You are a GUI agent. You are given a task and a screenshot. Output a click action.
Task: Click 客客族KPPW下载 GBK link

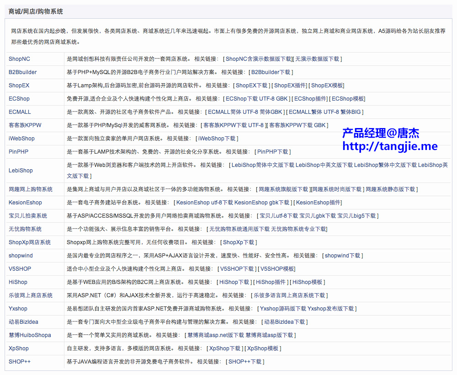[298, 125]
